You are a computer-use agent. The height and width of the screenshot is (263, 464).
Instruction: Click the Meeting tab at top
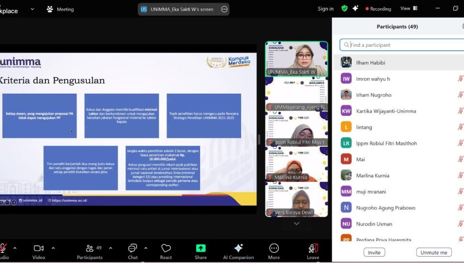tap(60, 9)
